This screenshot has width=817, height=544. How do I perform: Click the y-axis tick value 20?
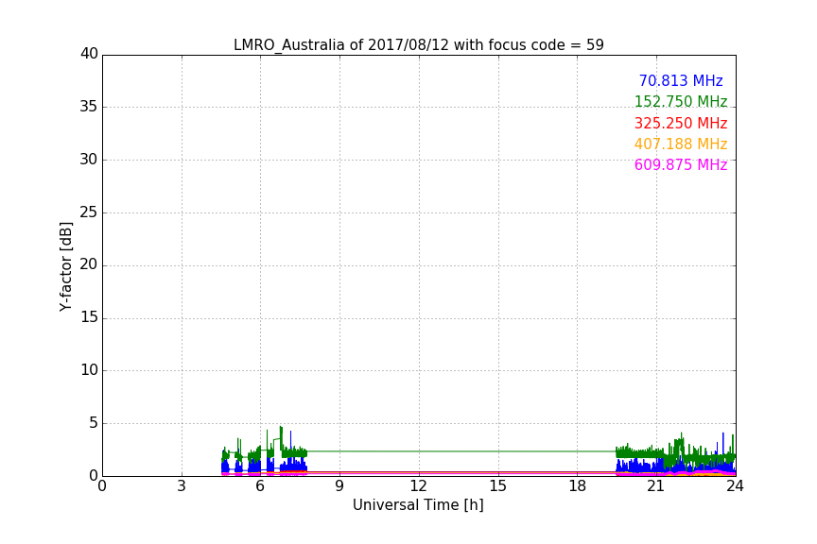click(89, 265)
